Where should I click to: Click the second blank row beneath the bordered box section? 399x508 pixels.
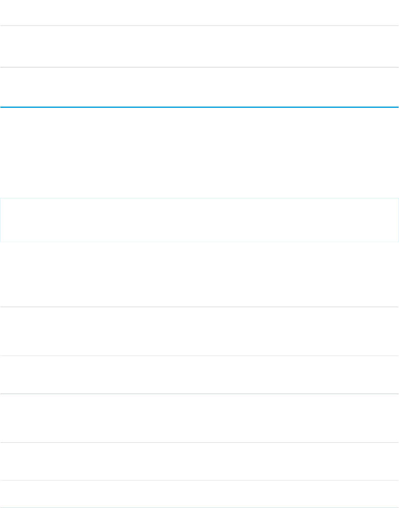(x=199, y=375)
